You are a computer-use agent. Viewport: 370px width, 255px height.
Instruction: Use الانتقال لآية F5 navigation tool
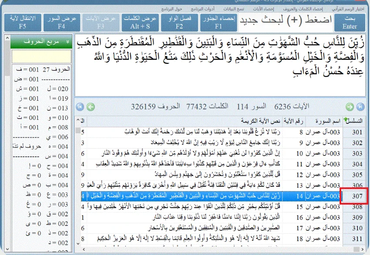click(x=23, y=23)
